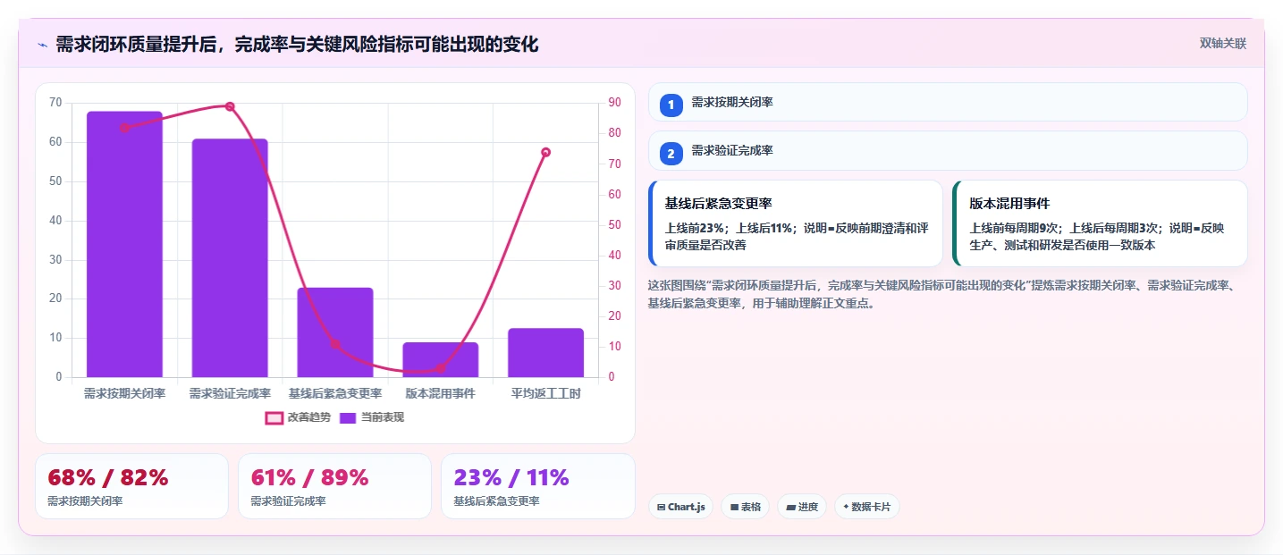Click the Chart.js tag
This screenshot has width=1283, height=555.
coord(680,507)
